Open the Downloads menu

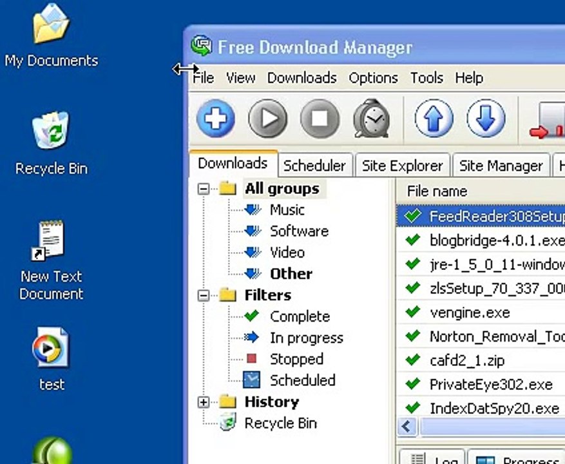pos(302,78)
